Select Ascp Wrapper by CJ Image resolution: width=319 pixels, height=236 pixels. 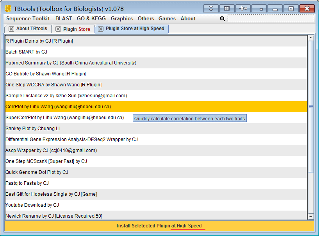[156, 150]
